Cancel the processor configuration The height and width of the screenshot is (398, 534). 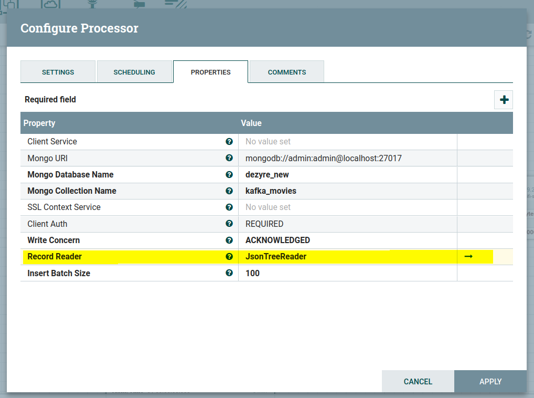[418, 382]
